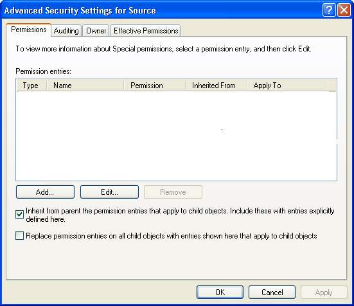Cancel the security settings dialog
Image resolution: width=354 pixels, height=306 pixels.
pyautogui.click(x=272, y=292)
